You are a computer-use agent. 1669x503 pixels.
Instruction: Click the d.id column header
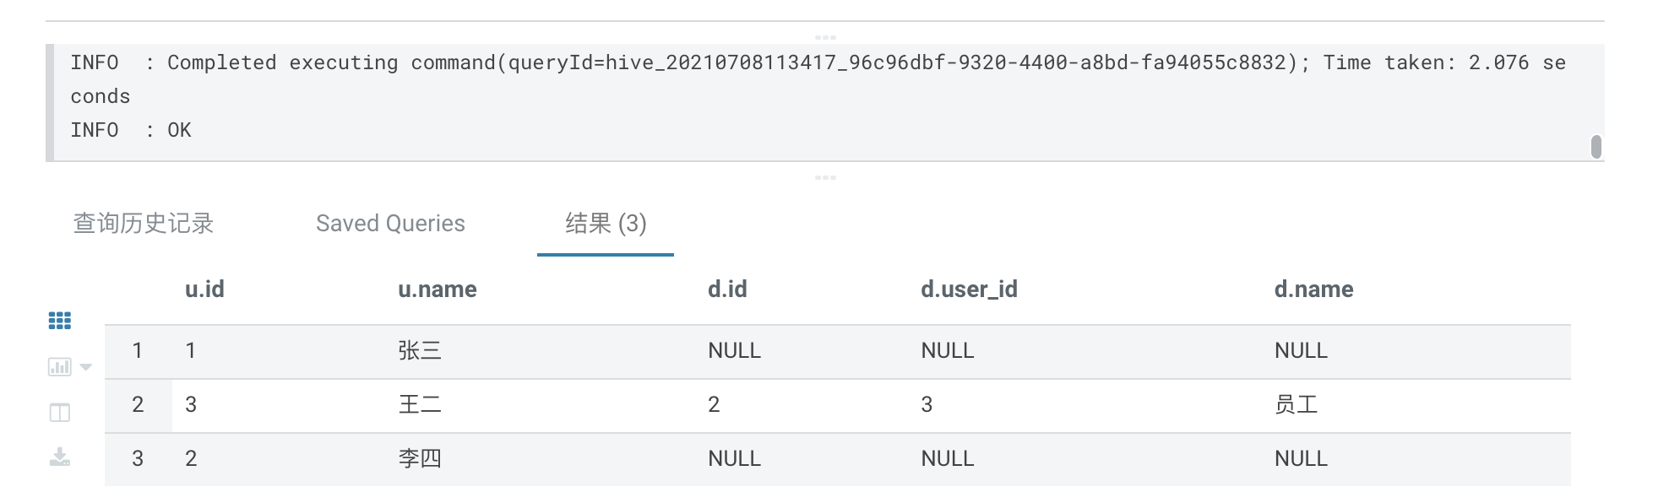coord(727,289)
